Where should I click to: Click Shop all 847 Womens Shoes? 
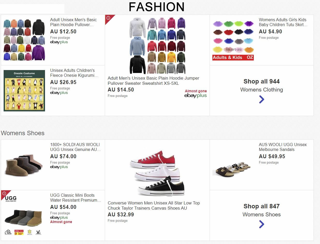[x=262, y=210]
